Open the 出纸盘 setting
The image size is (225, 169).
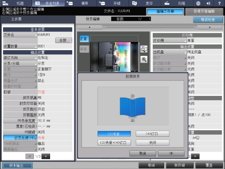pos(170,52)
